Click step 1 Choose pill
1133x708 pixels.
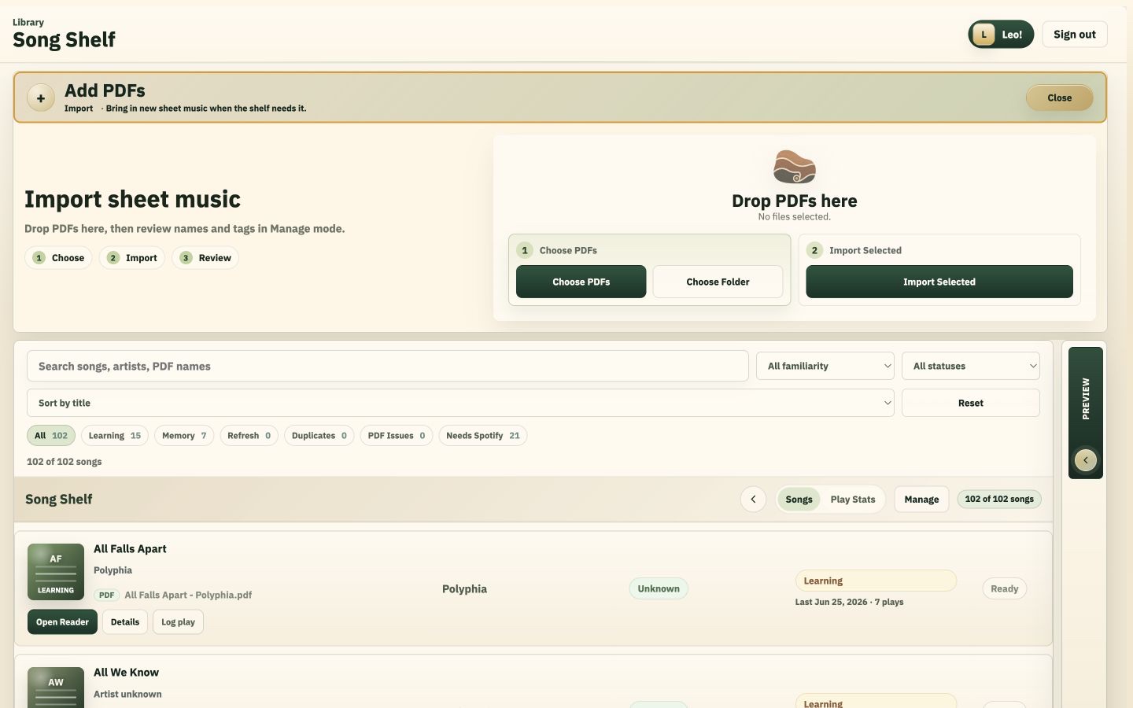click(58, 258)
